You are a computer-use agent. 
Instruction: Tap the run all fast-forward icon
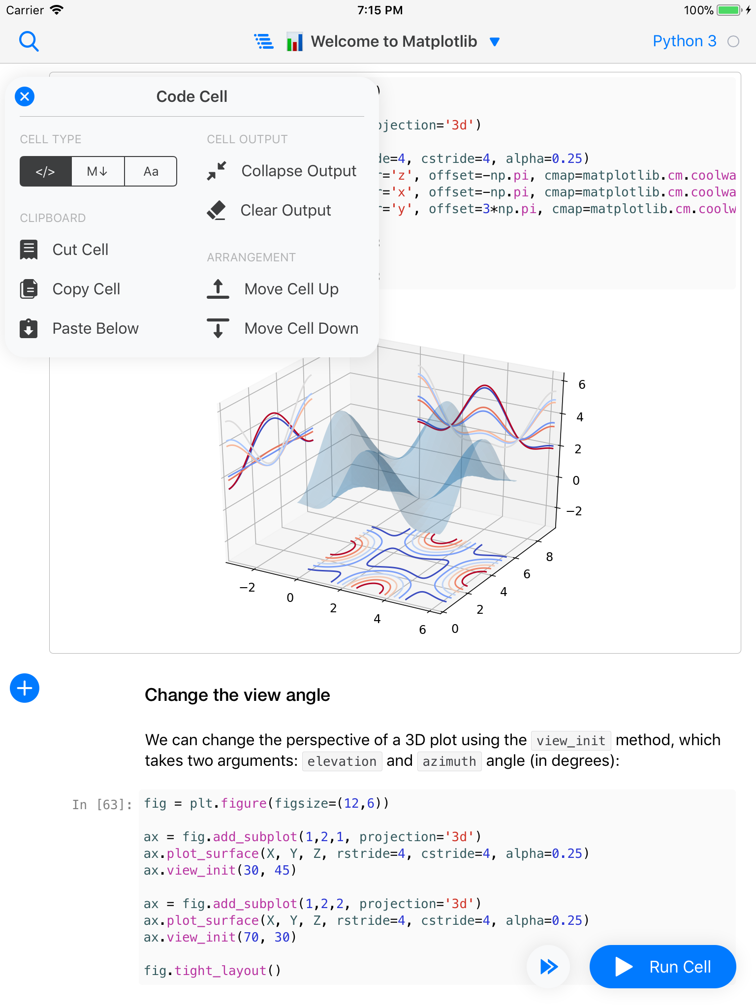point(548,967)
